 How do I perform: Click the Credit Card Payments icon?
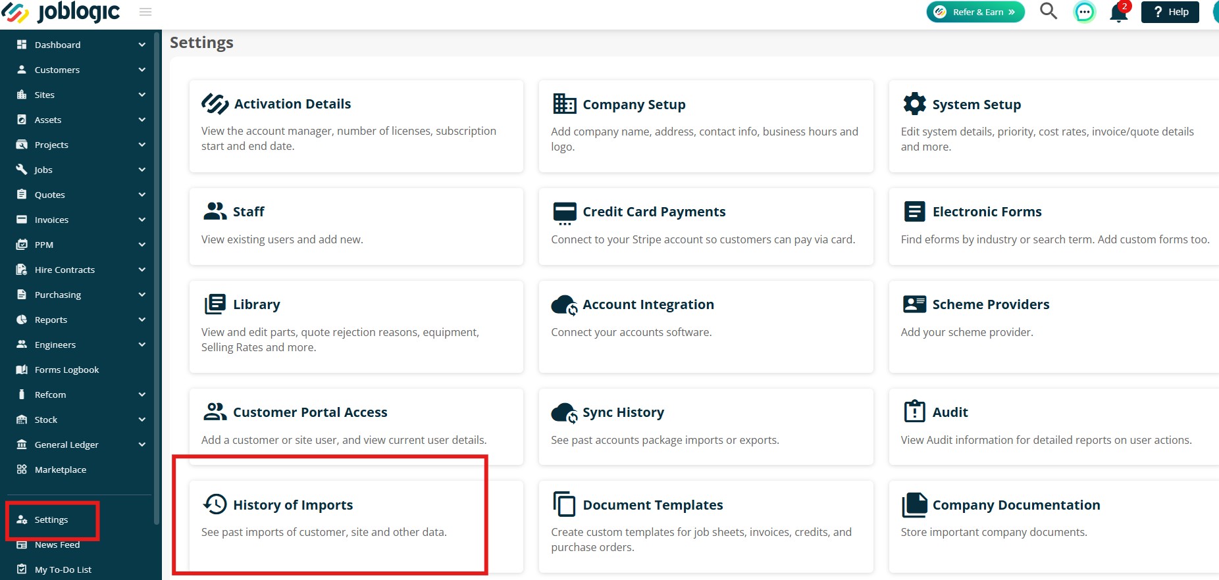pos(564,213)
